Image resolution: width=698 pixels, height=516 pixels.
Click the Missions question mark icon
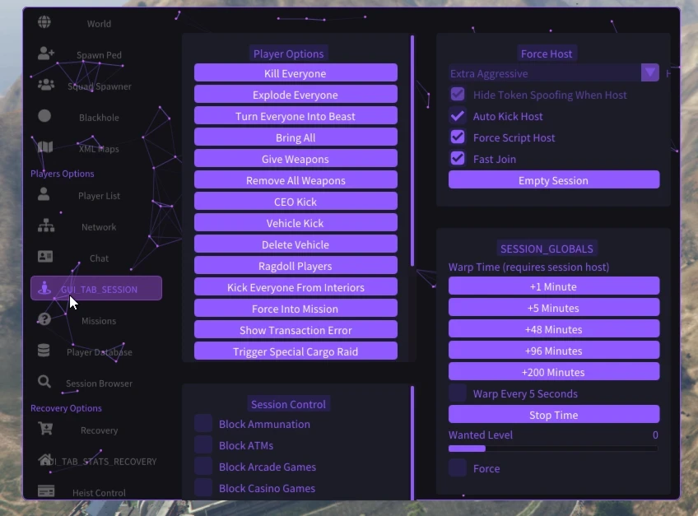pyautogui.click(x=44, y=319)
